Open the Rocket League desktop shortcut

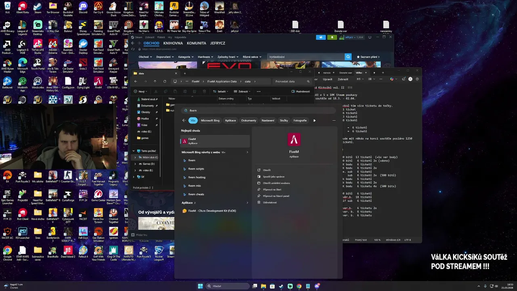pyautogui.click(x=159, y=254)
